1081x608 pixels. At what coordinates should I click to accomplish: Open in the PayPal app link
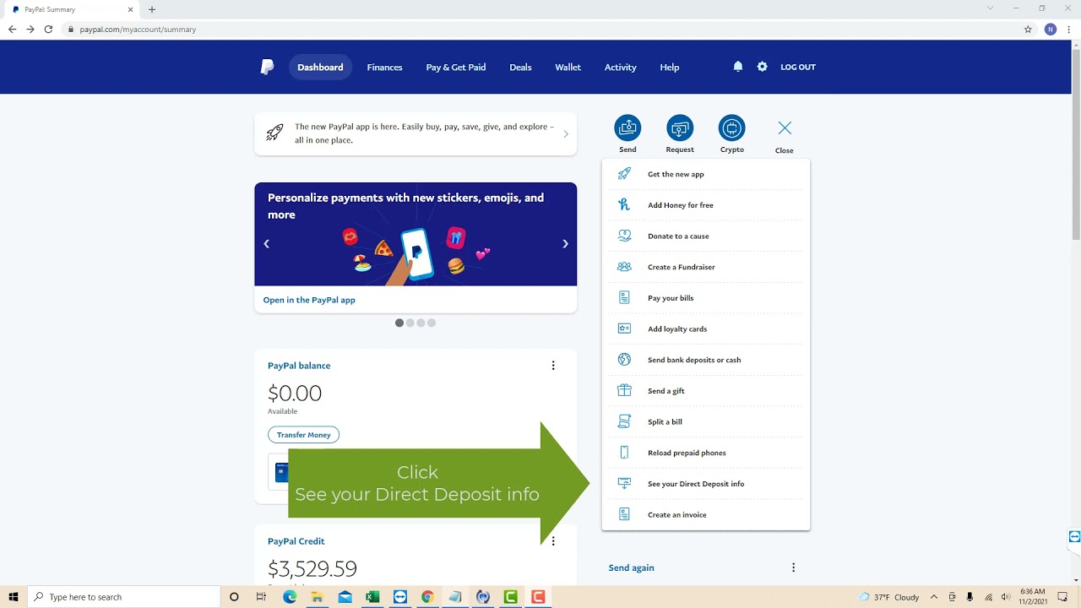tap(309, 300)
